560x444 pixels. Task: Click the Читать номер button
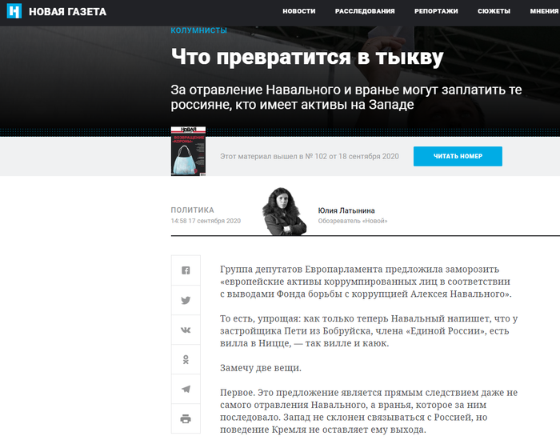[x=458, y=156]
